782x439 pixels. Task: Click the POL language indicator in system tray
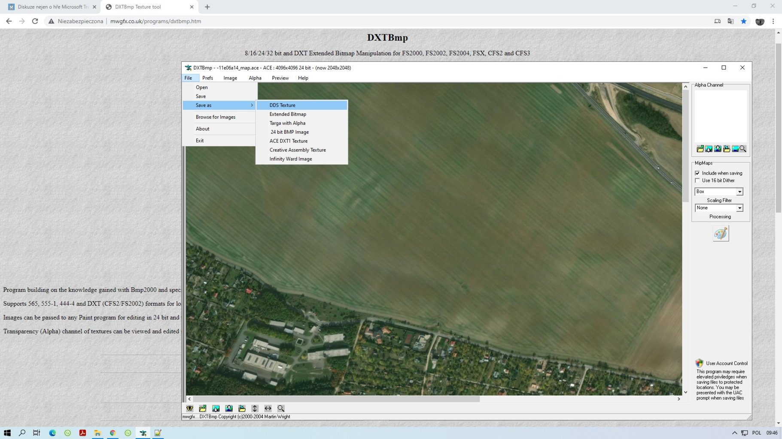pos(757,433)
